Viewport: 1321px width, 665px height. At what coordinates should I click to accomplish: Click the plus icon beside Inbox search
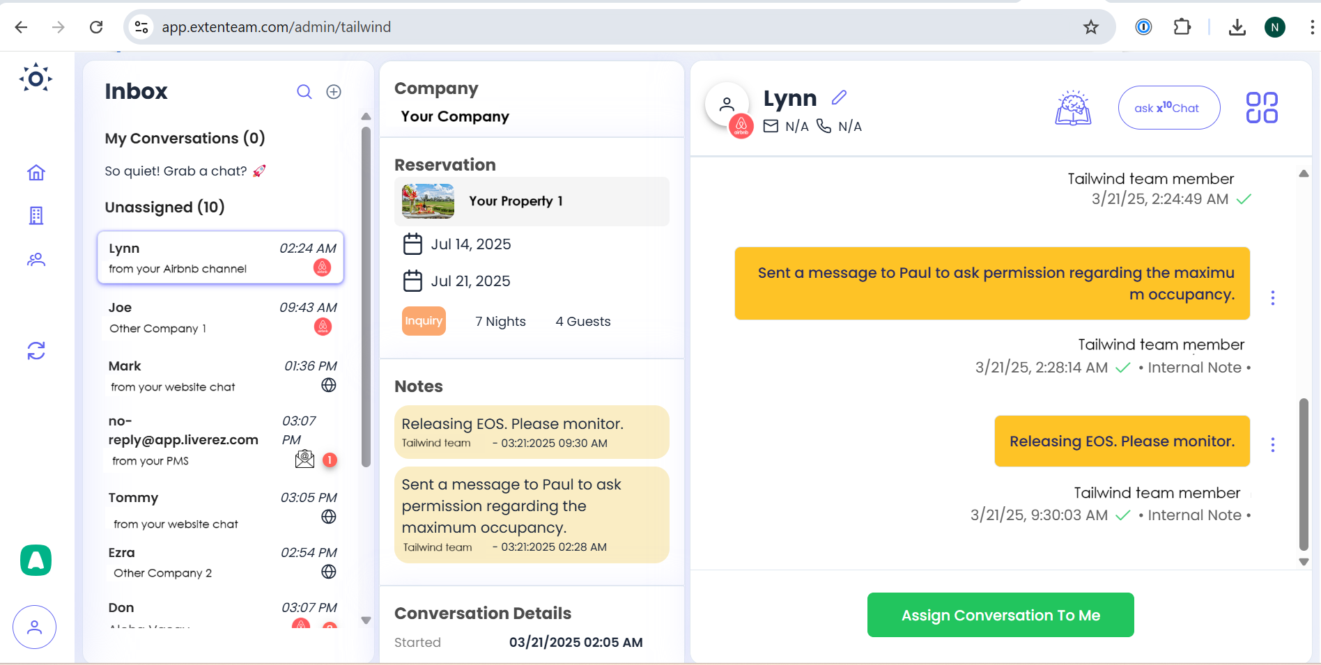pos(334,92)
